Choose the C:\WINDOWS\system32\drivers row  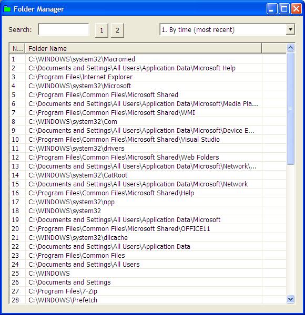(x=148, y=148)
